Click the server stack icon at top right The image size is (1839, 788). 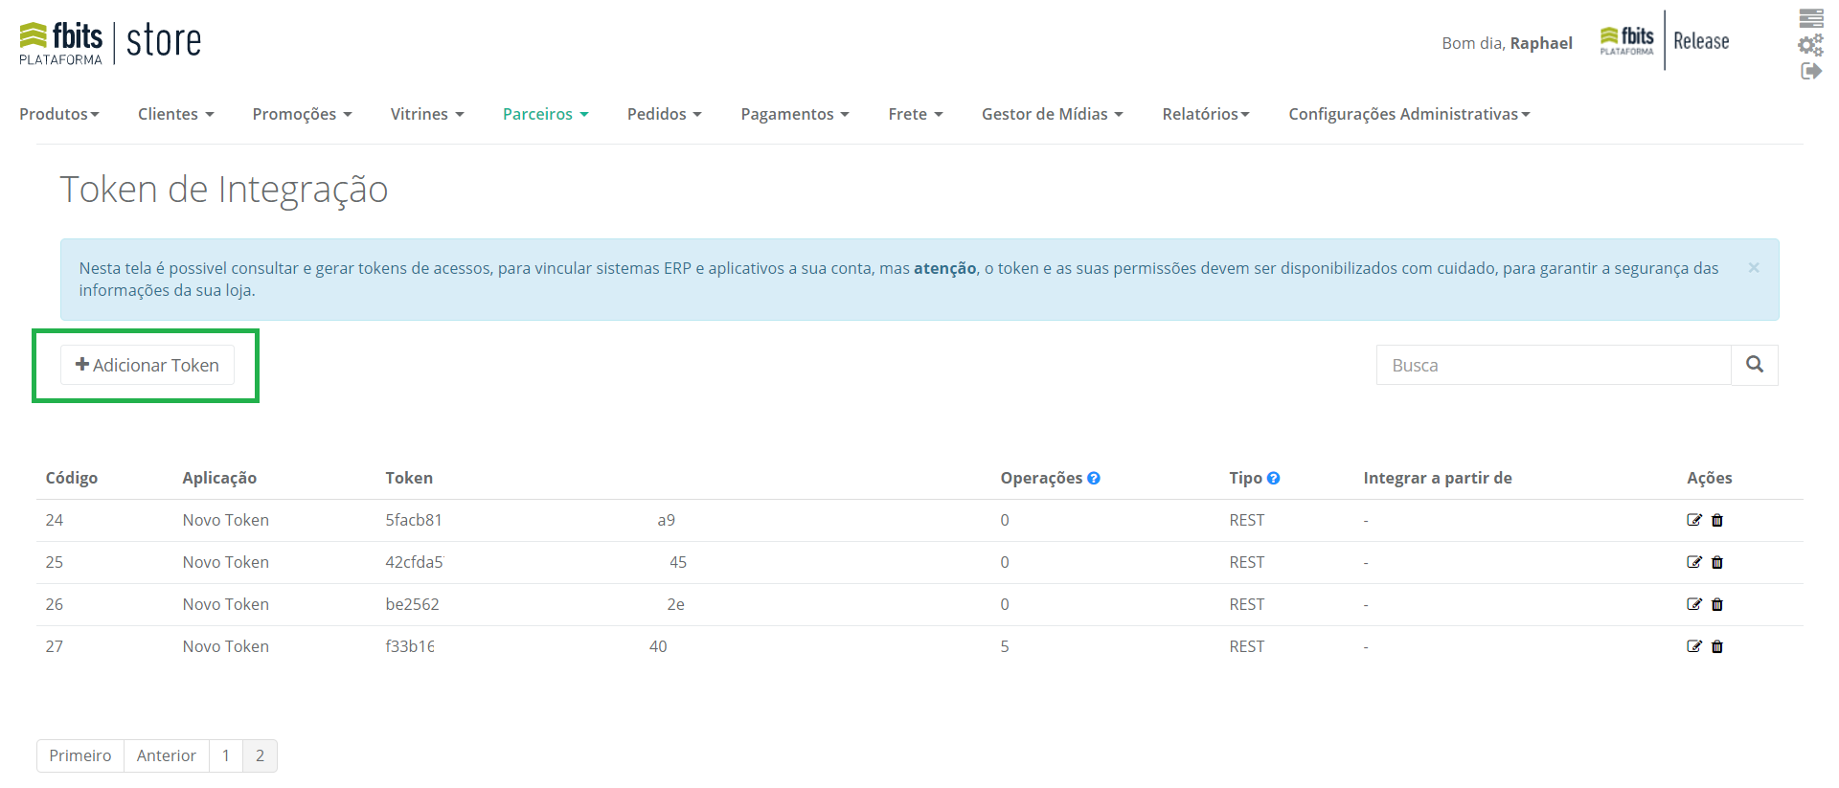1810,18
